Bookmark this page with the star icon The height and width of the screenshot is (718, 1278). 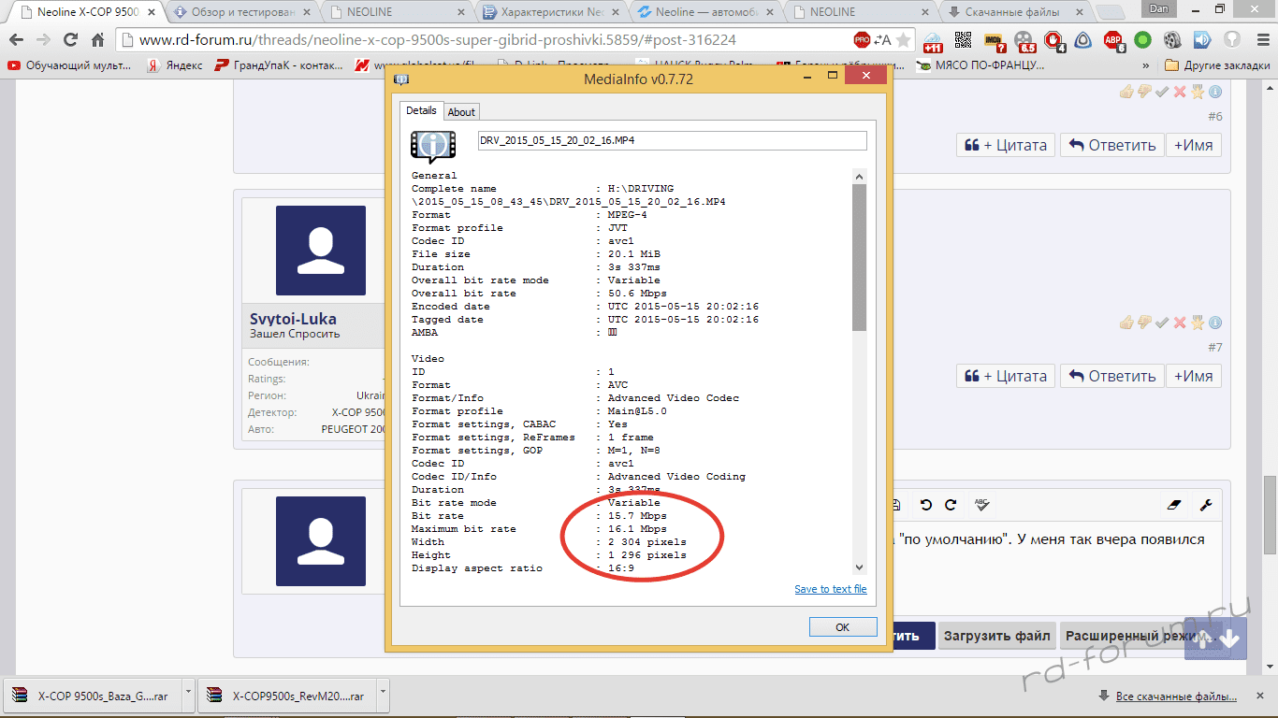tap(903, 40)
